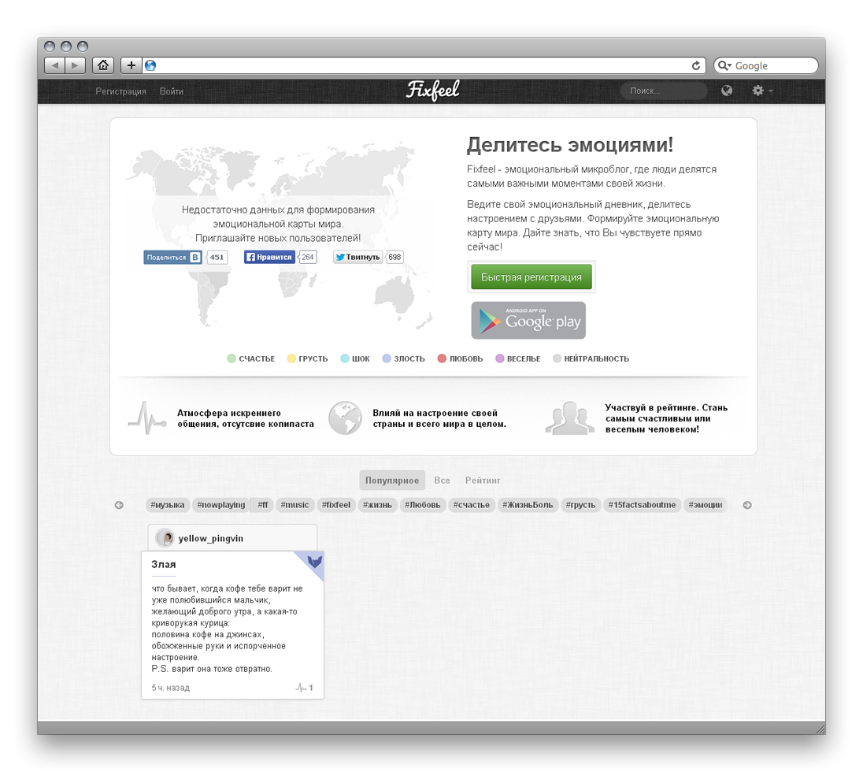Select the #nowplaying hashtag
863x772 pixels.
(221, 505)
